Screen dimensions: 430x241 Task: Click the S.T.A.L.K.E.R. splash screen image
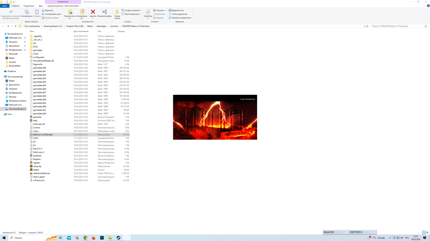(x=215, y=117)
